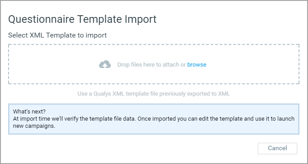
Task: Click the blue 'browse' hyperlink text
Action: [x=197, y=65]
